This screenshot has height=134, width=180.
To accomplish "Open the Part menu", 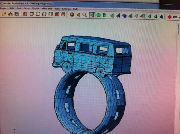I will click(19, 8).
